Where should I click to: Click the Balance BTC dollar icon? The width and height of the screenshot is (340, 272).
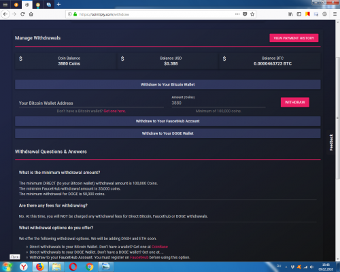pos(224,58)
